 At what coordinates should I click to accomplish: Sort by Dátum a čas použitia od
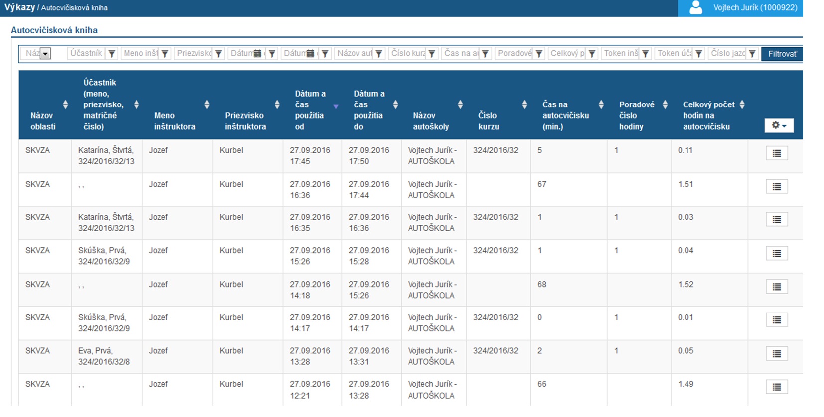336,106
